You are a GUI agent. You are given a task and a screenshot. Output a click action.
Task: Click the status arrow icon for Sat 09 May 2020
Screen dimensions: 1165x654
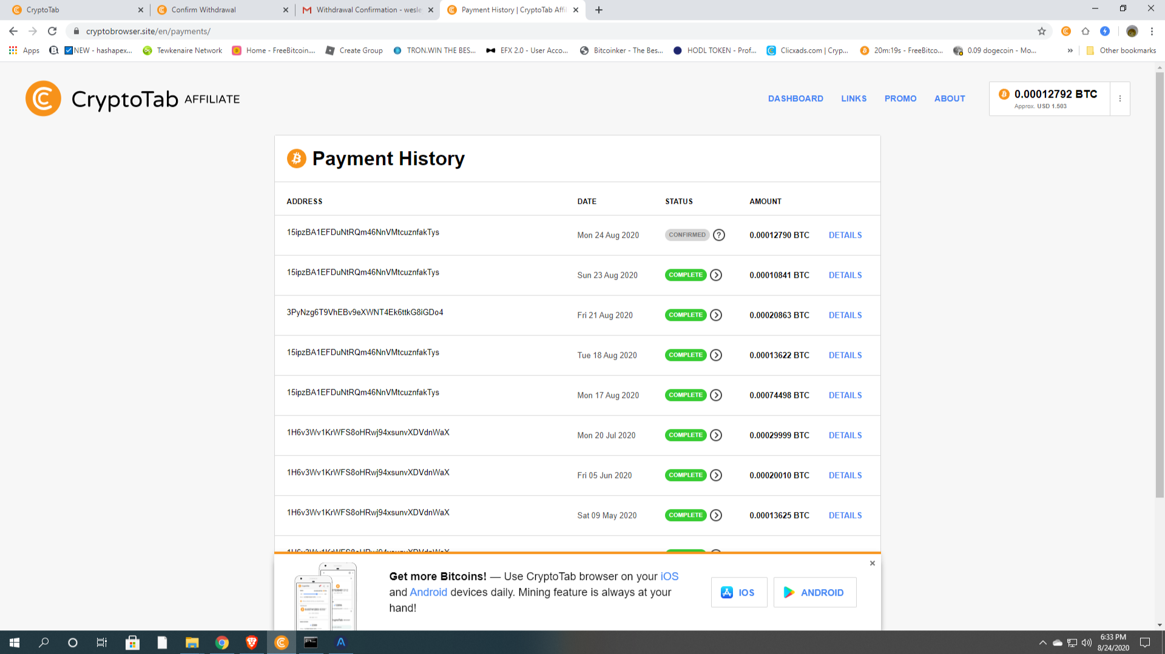point(716,515)
